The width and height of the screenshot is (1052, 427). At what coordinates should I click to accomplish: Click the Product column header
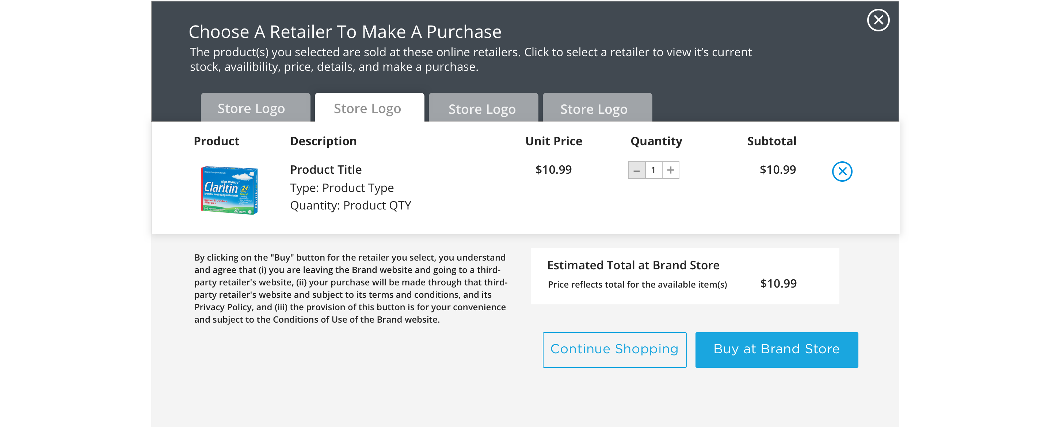216,141
